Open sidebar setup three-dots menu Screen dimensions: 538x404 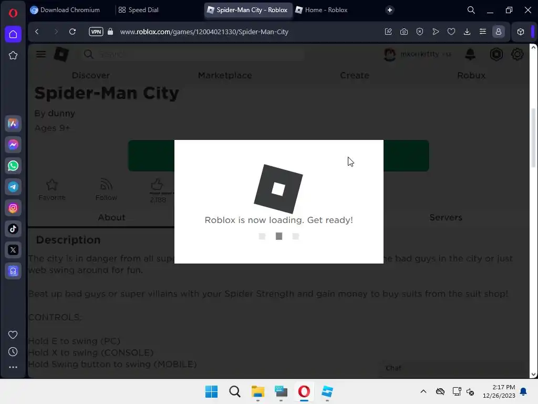point(13,367)
